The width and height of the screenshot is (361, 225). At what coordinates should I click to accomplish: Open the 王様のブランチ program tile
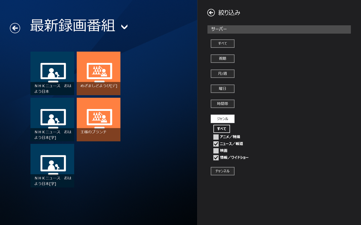pyautogui.click(x=98, y=119)
